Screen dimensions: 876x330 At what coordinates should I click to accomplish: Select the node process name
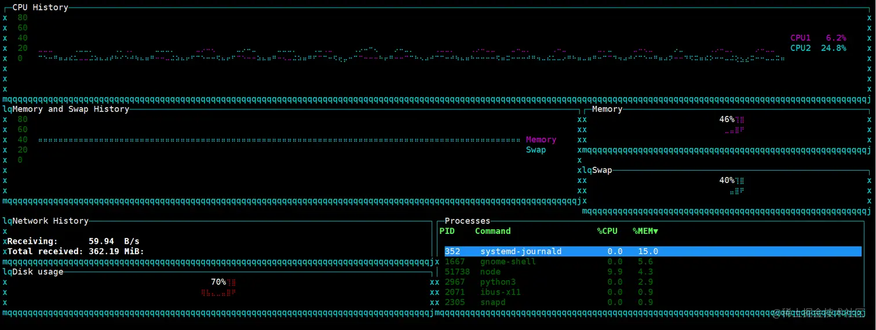491,272
